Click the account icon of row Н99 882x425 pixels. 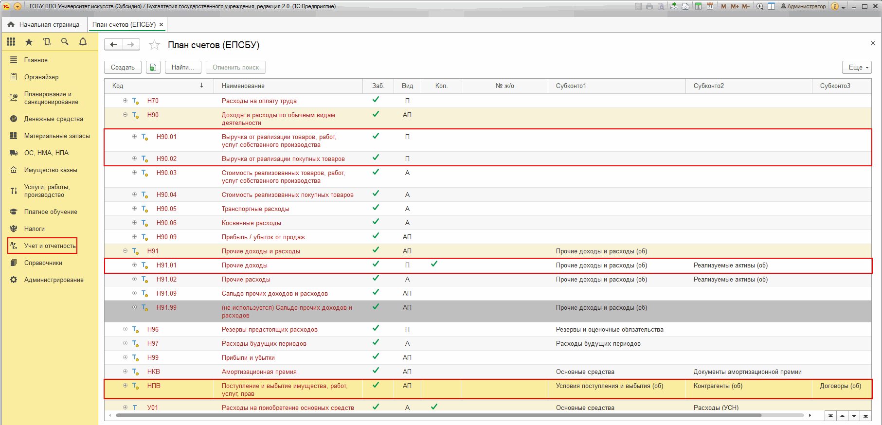tap(135, 357)
